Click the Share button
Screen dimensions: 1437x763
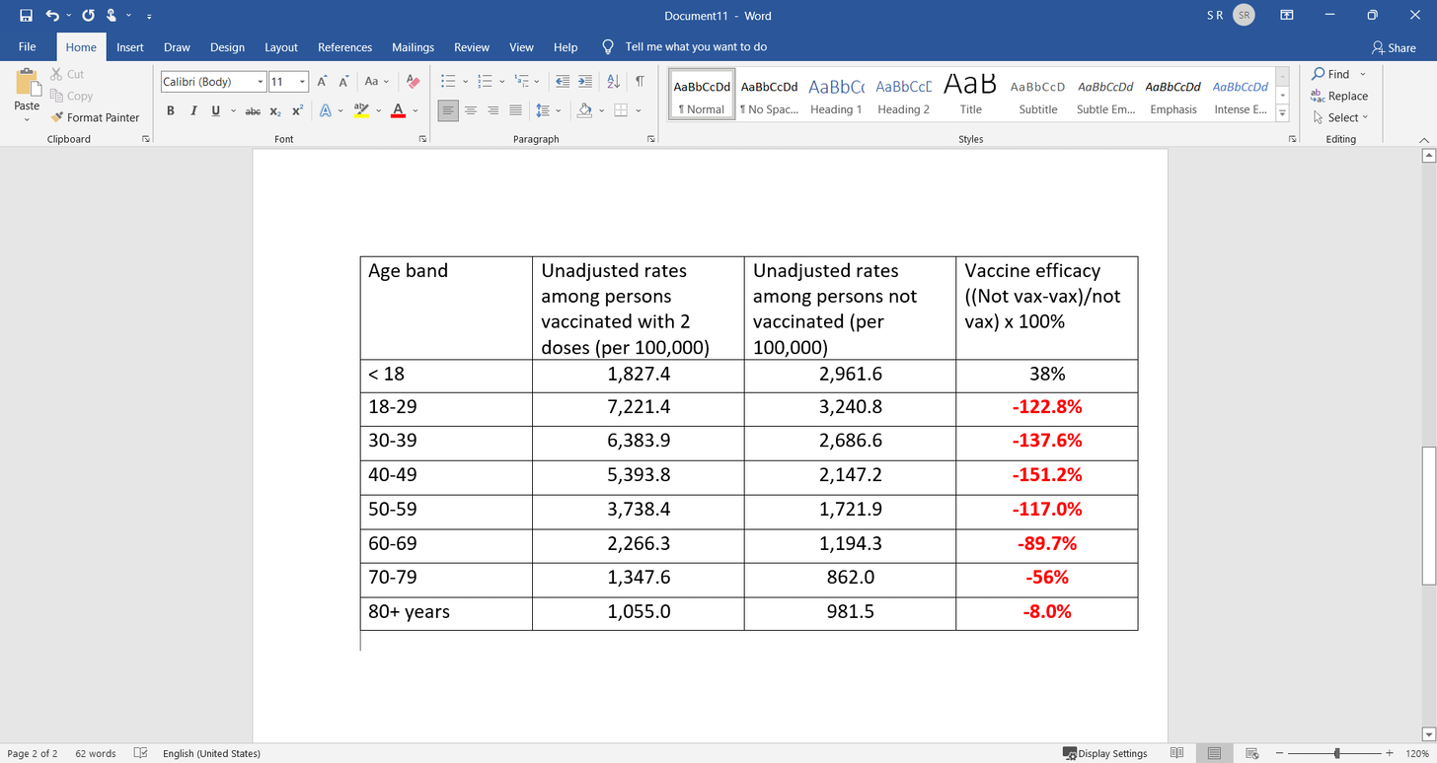[x=1394, y=47]
